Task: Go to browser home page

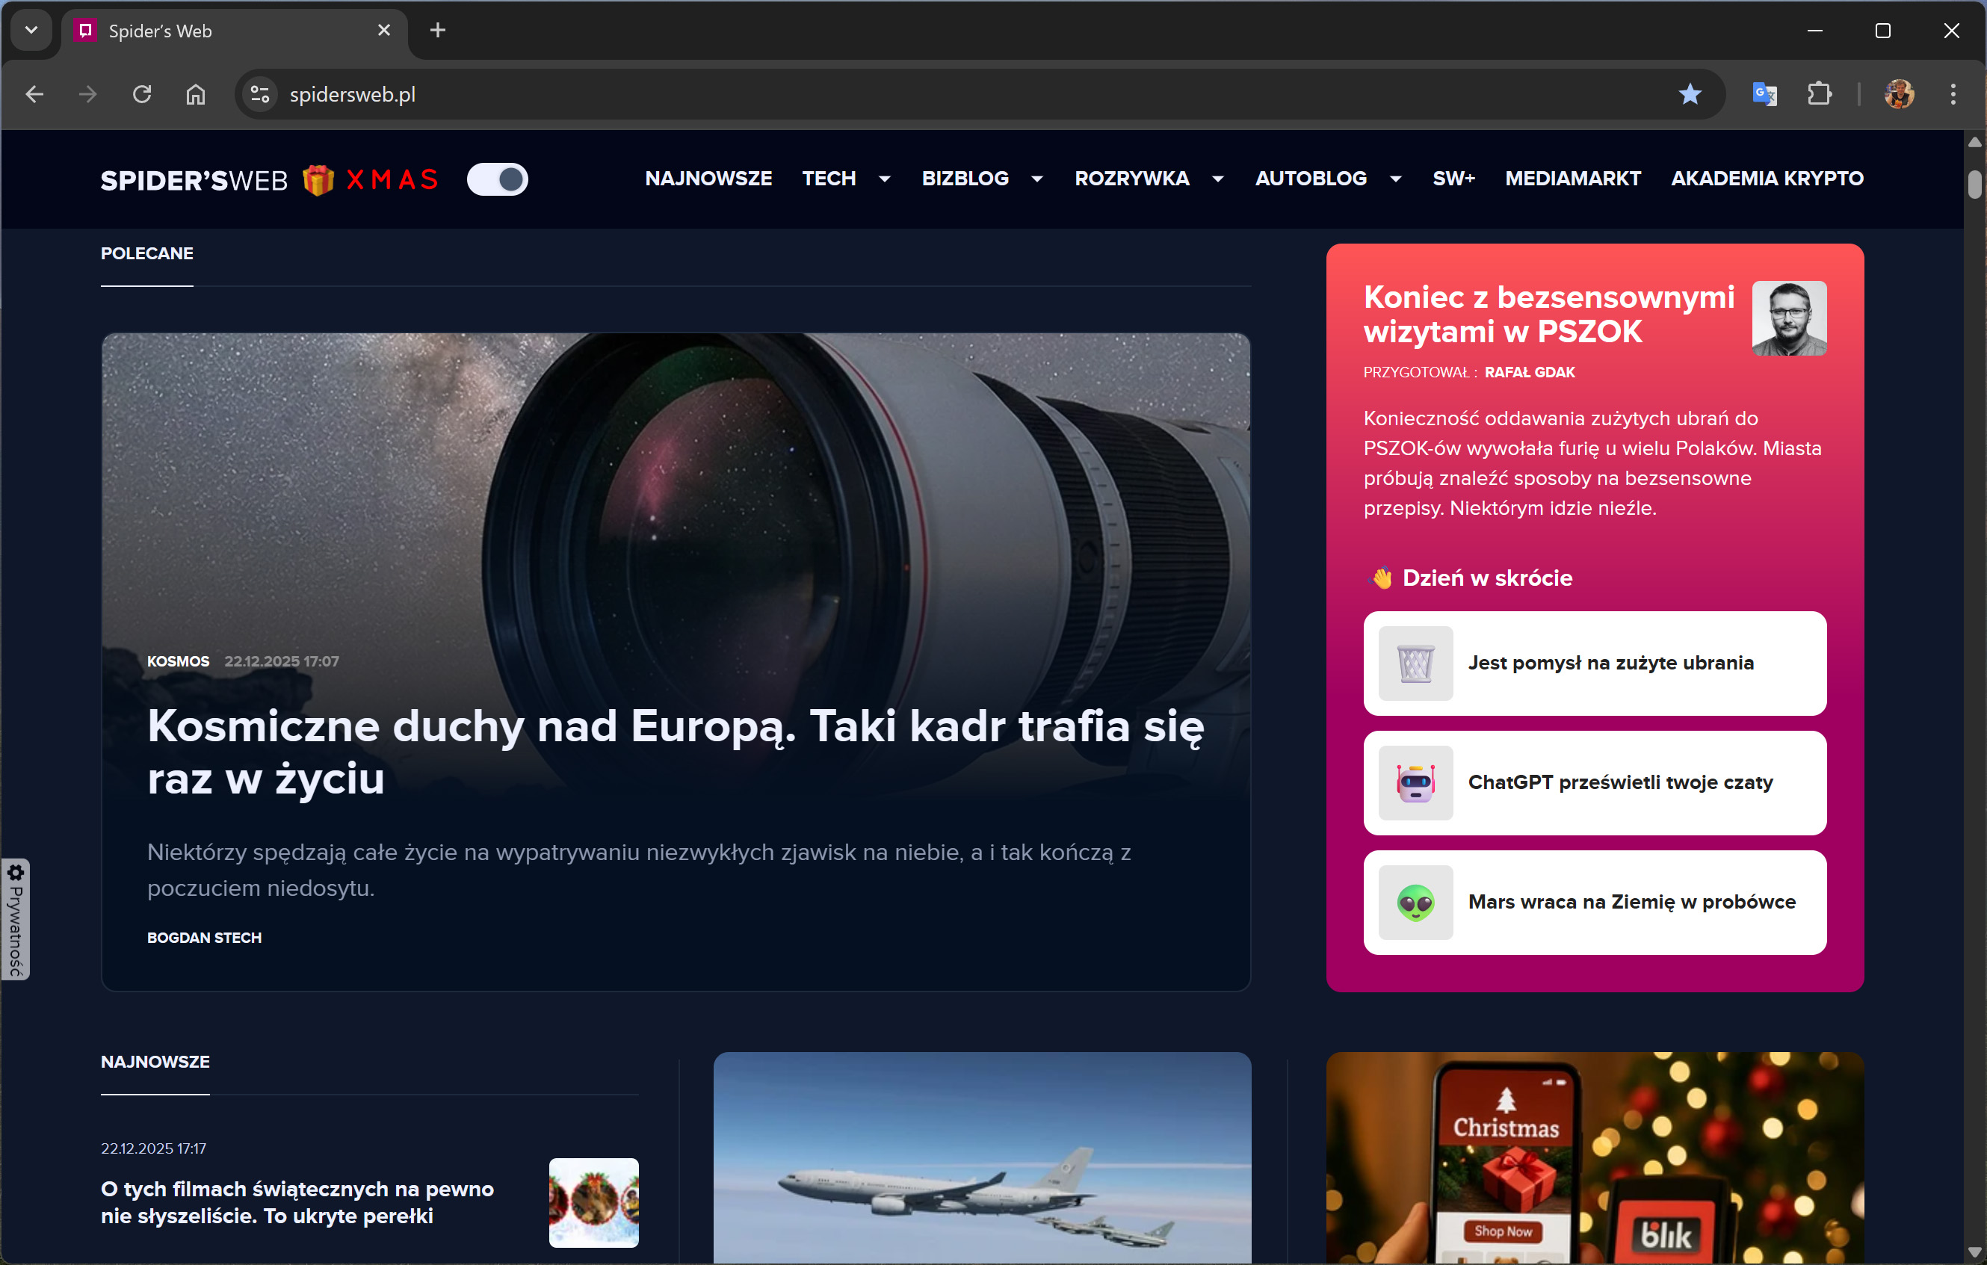Action: pyautogui.click(x=196, y=94)
